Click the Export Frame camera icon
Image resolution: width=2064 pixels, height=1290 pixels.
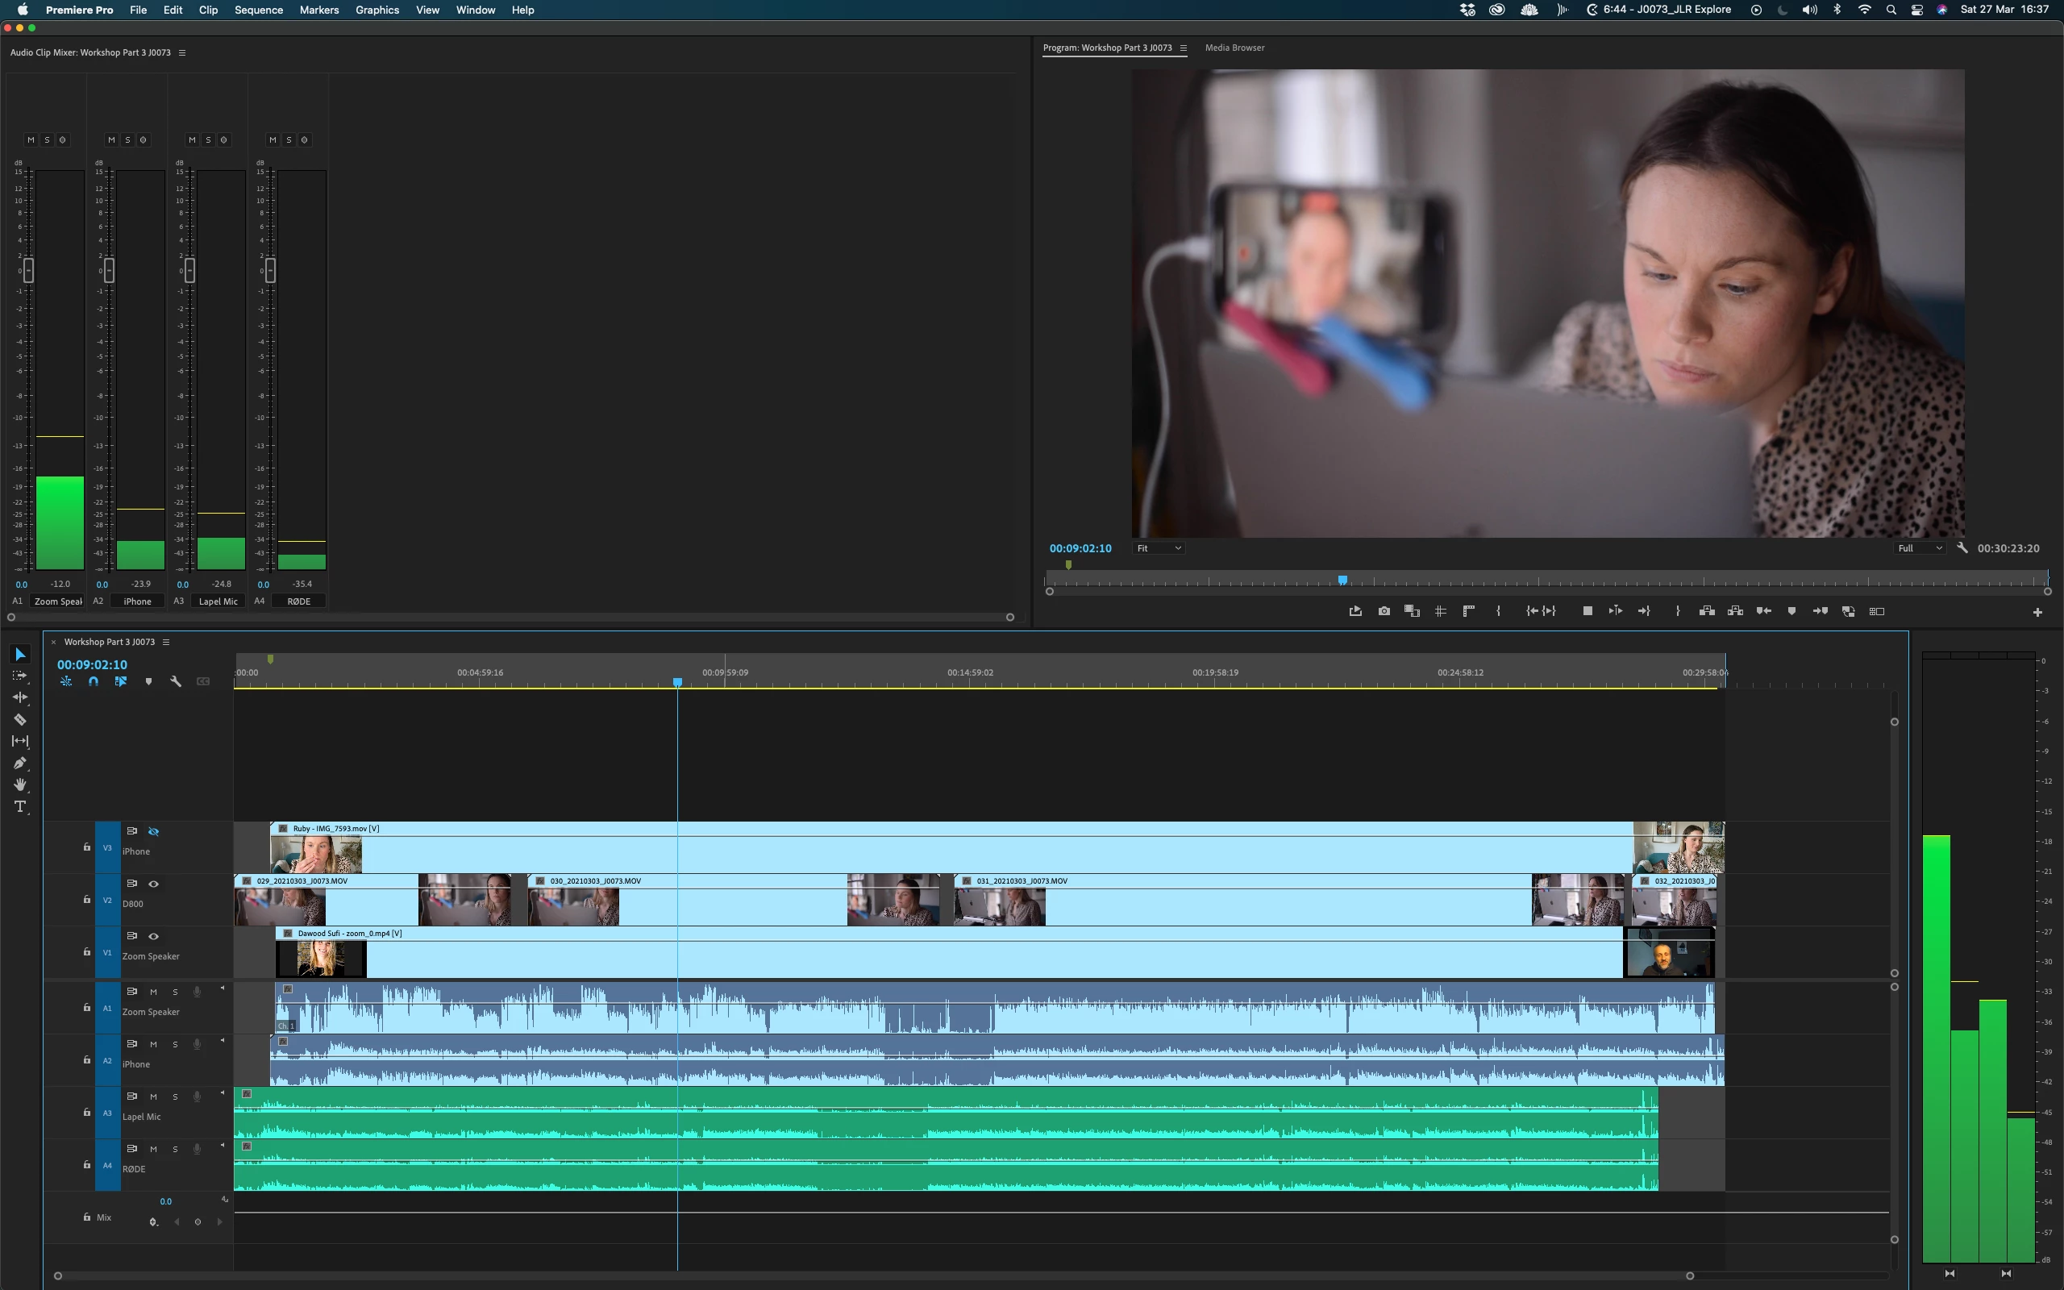(x=1384, y=611)
